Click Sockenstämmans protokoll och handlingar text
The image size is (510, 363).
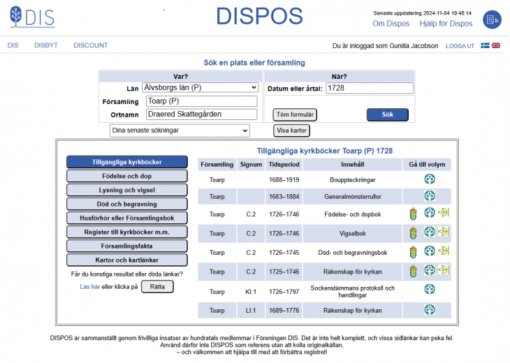click(x=353, y=292)
